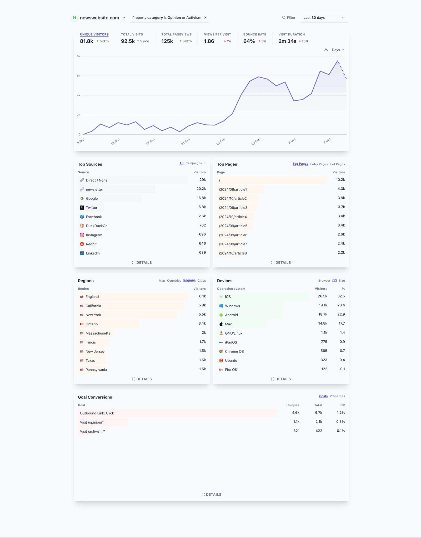Click the New York region row
This screenshot has width=421, height=538.
[x=142, y=315]
